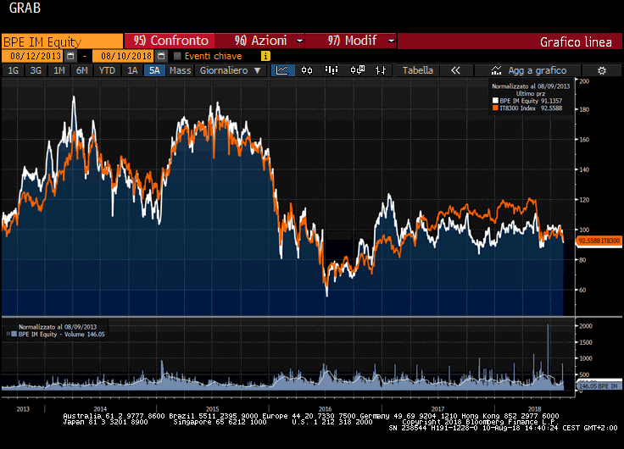Open chart settings gear icon
The width and height of the screenshot is (624, 449).
pyautogui.click(x=602, y=71)
